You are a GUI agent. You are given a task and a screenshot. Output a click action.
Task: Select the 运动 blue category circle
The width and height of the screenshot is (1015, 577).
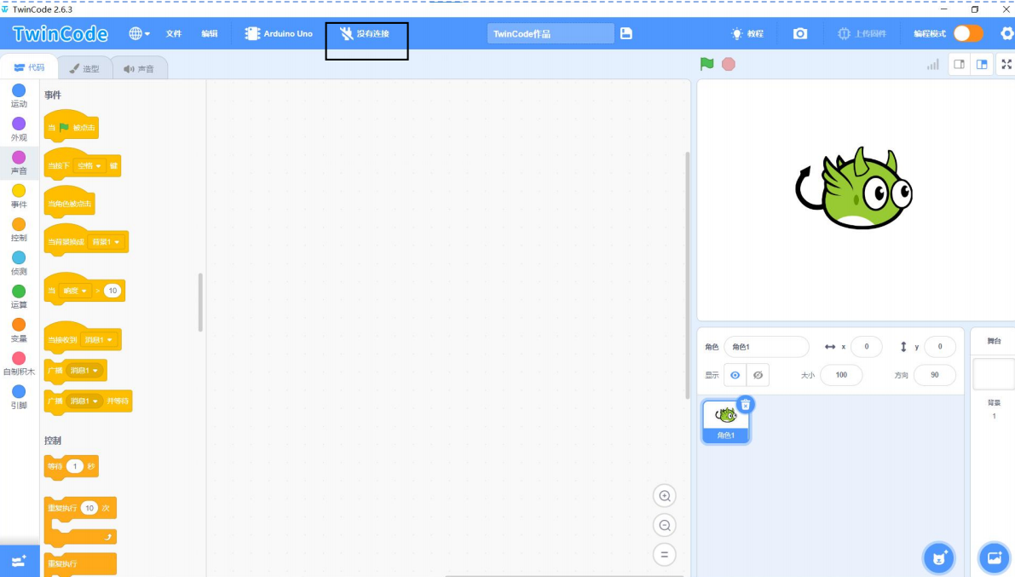[x=19, y=90]
